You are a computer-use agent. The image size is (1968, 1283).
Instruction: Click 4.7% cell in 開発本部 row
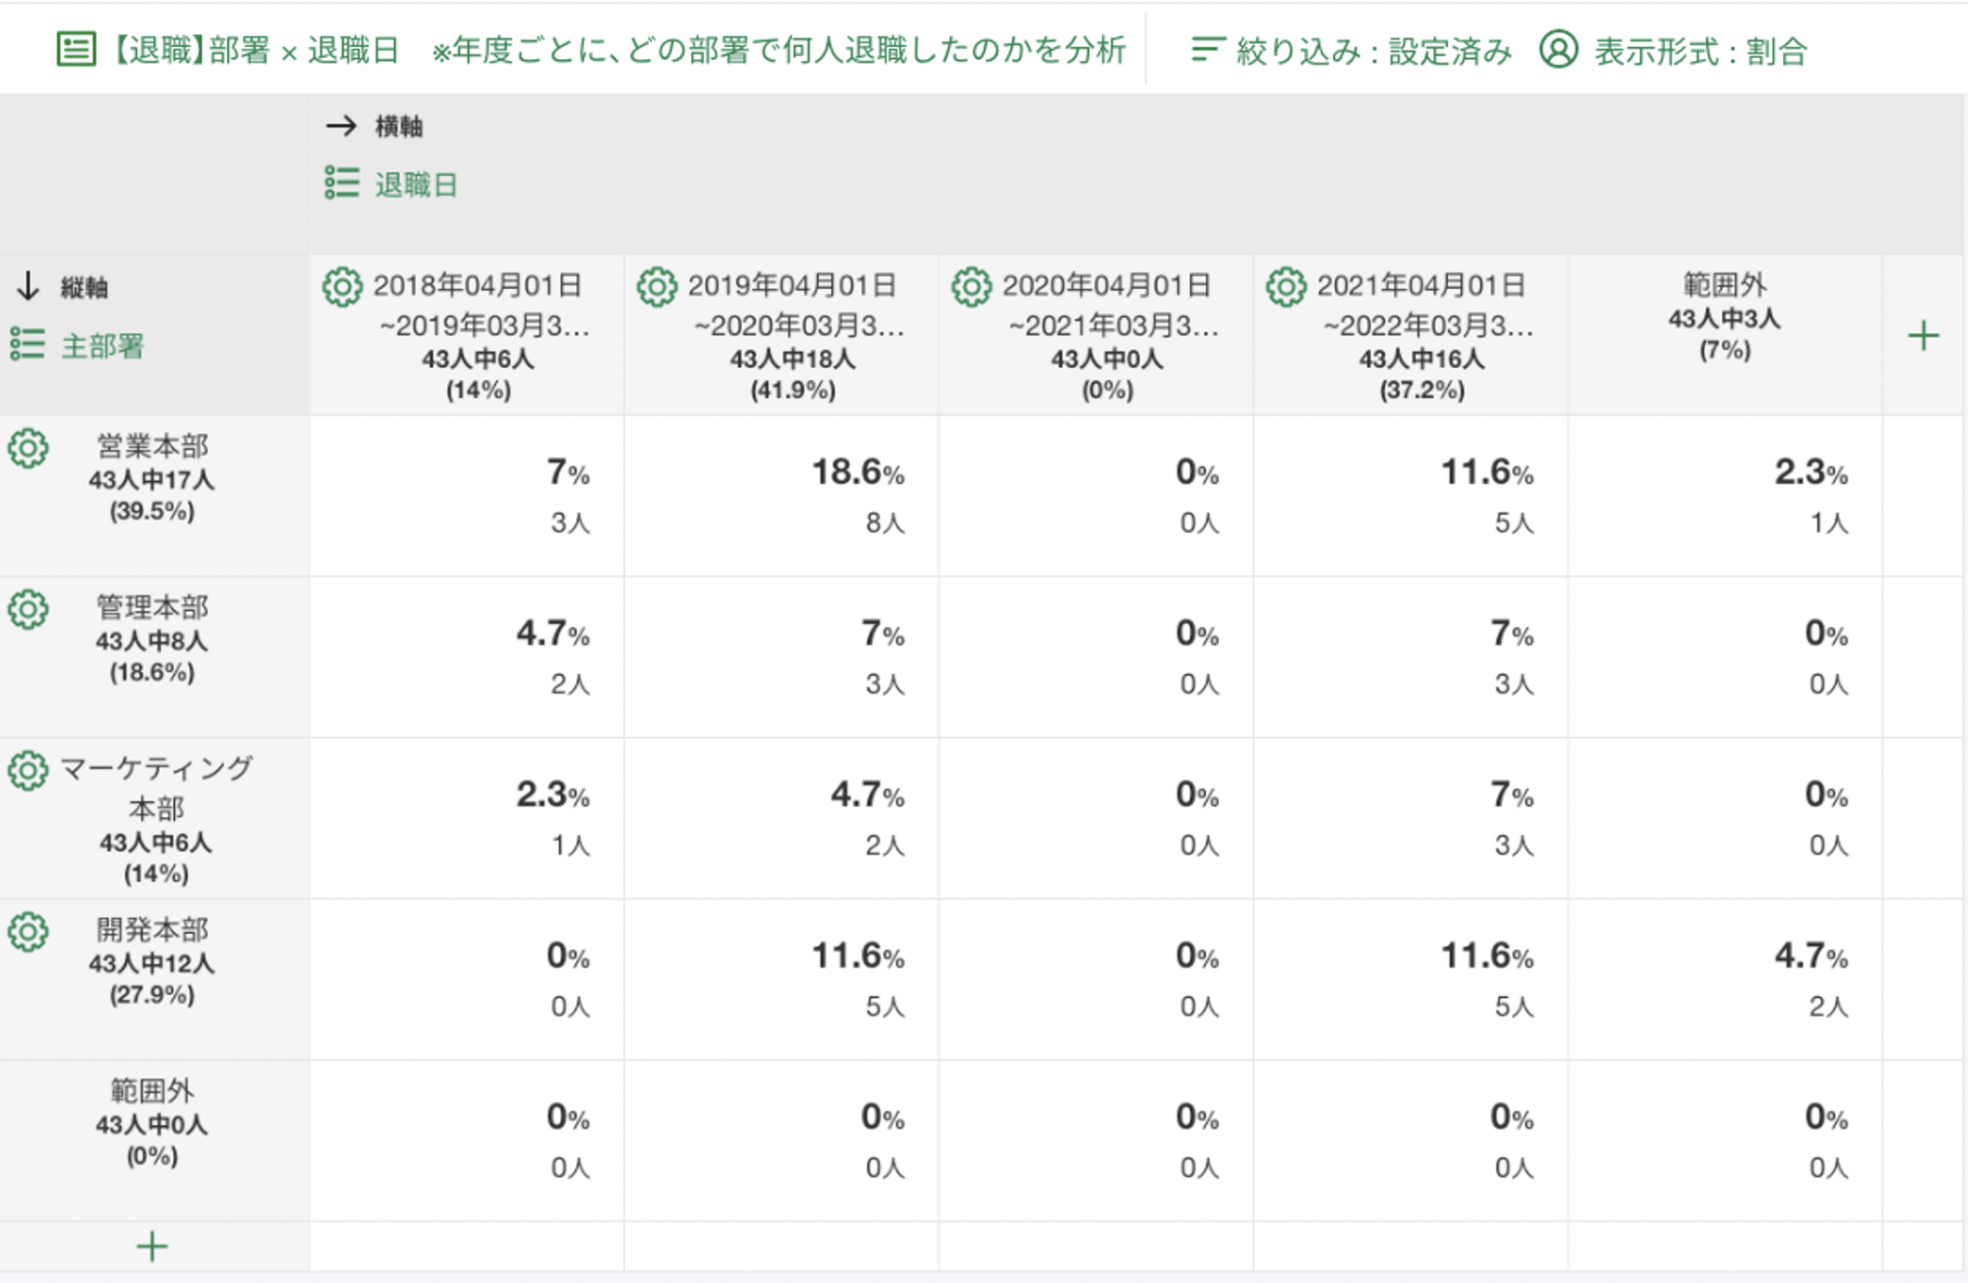coord(1810,979)
